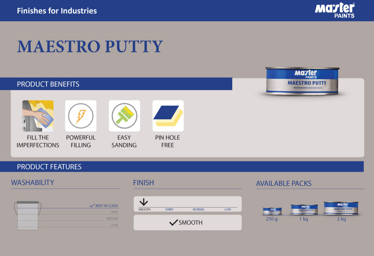Viewport: 374px width, 256px height.
Task: Click the High washability level
Action: (x=115, y=212)
